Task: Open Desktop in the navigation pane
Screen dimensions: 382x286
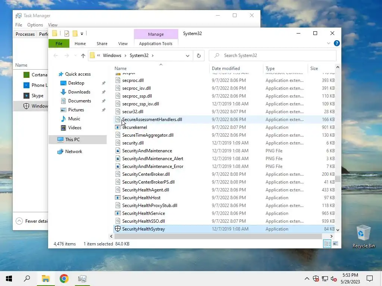Action: 76,83
